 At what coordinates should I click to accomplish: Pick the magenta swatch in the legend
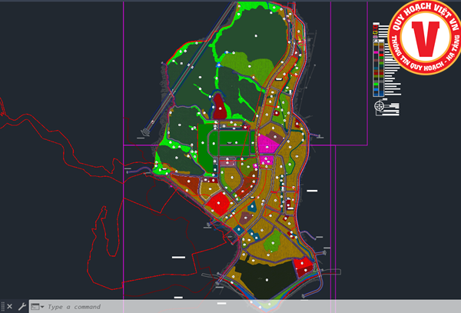coord(376,52)
